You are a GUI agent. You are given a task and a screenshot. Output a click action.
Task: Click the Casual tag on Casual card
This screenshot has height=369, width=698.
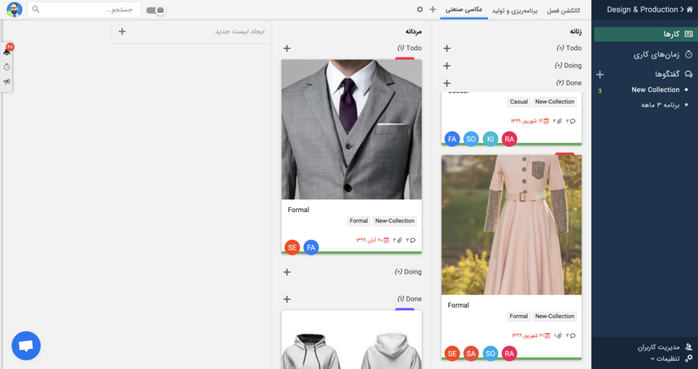pos(519,102)
